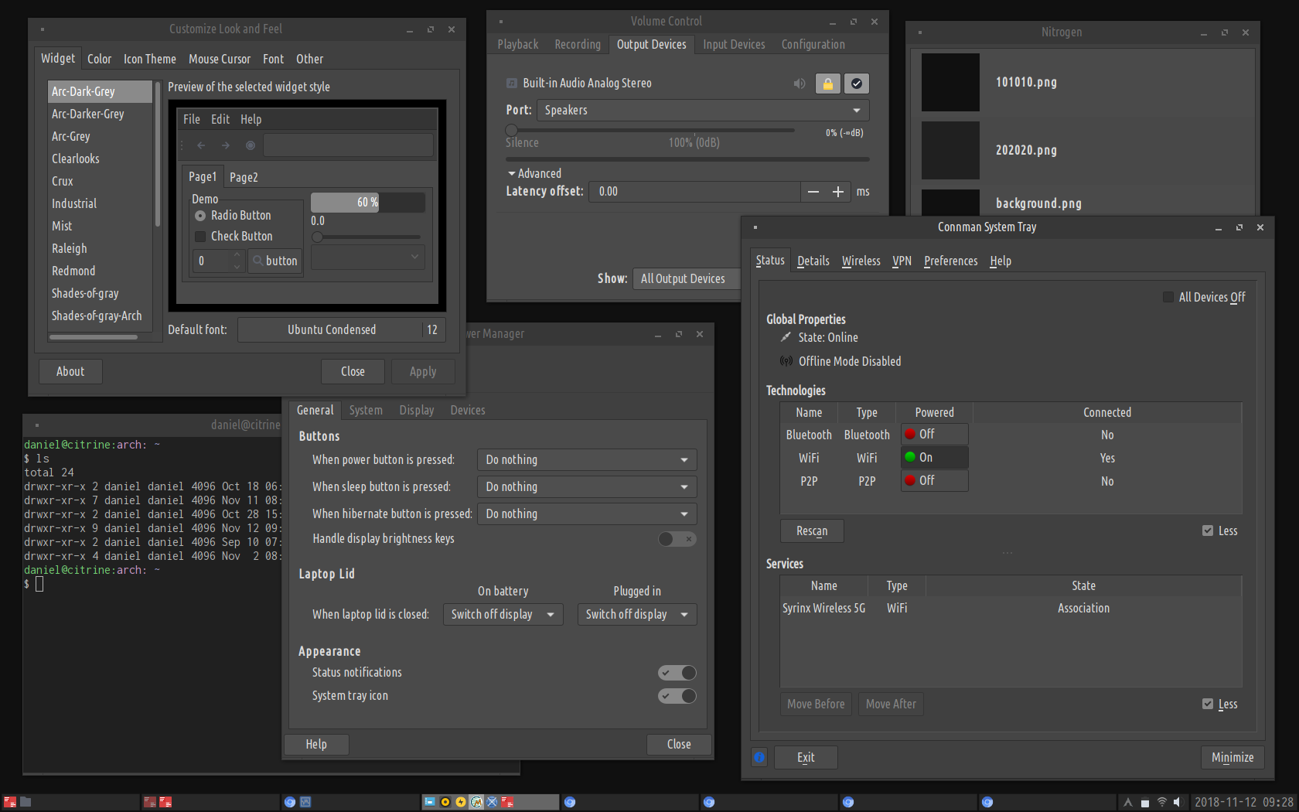Open the empty combo box in widget preview

pos(367,258)
